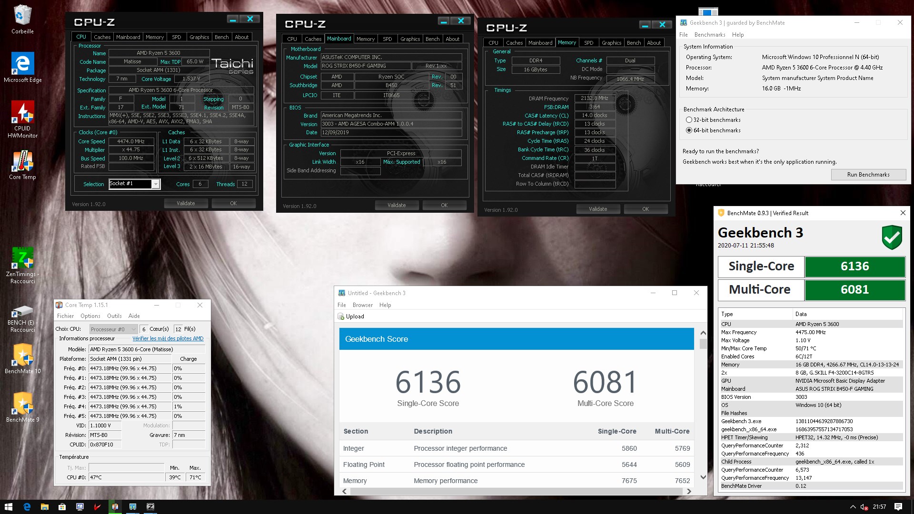
Task: Launch Edge from the taskbar
Action: (27, 507)
